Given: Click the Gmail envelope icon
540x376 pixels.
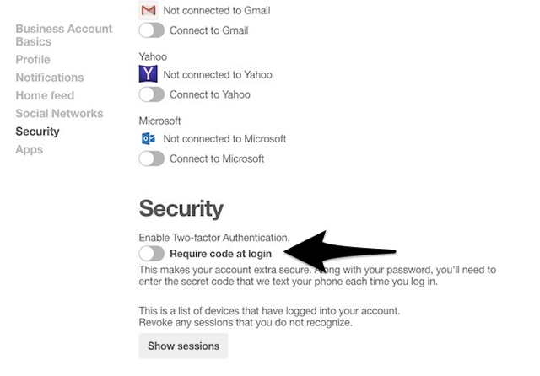Looking at the screenshot, I should pyautogui.click(x=148, y=9).
